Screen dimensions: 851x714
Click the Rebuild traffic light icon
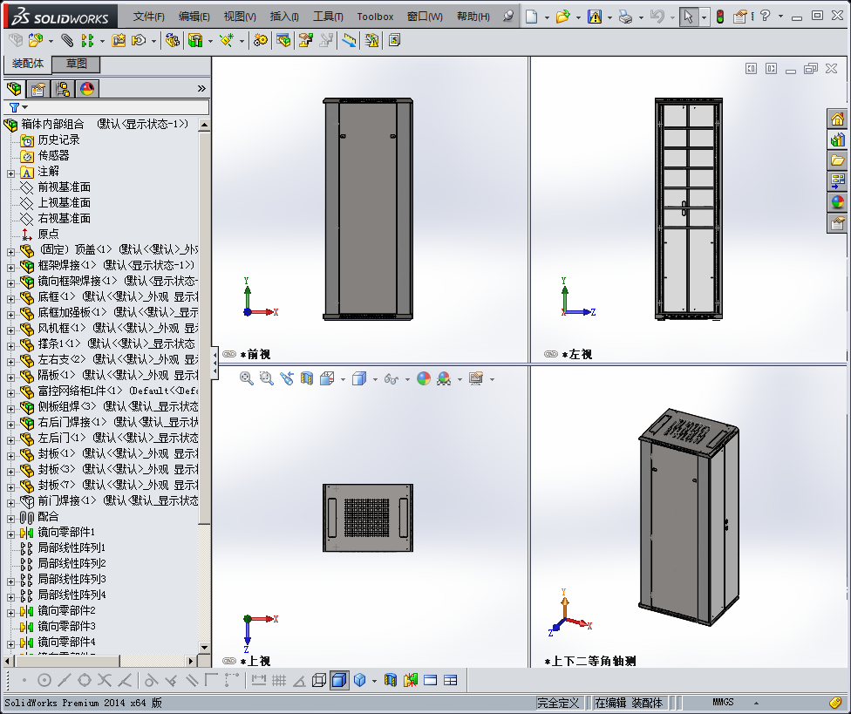tap(720, 17)
